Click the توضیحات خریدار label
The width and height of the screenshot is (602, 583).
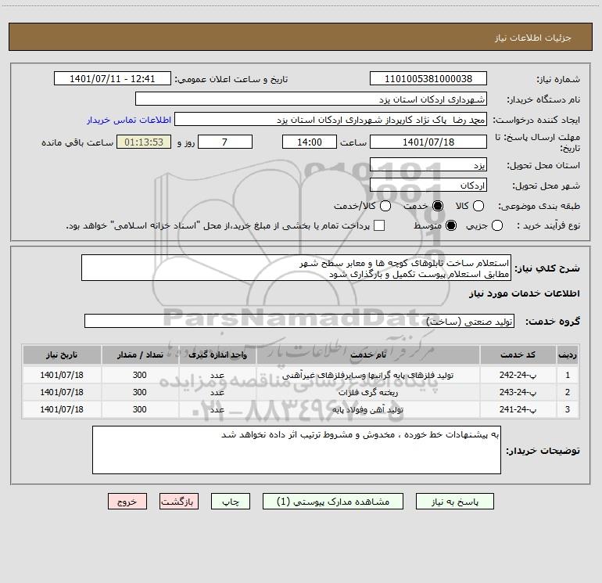pos(543,451)
